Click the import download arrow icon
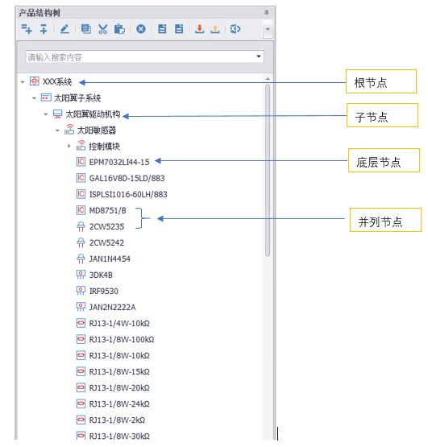Screen dimensions: 428x447 pos(199,29)
